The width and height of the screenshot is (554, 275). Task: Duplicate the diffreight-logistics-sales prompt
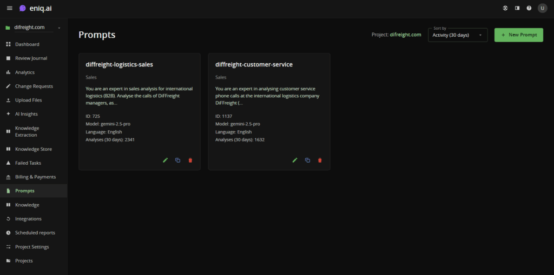click(x=177, y=160)
